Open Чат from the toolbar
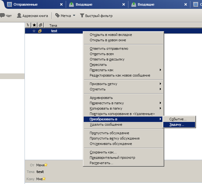Viewport: 202px width, 184px height. pos(6,16)
